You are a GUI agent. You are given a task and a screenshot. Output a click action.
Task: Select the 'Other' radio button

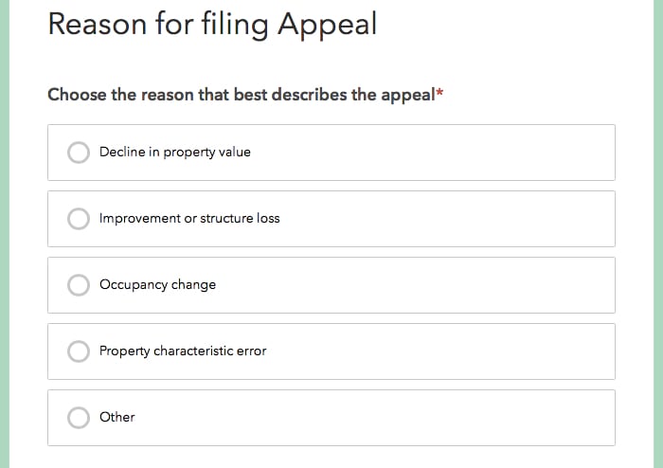click(79, 418)
